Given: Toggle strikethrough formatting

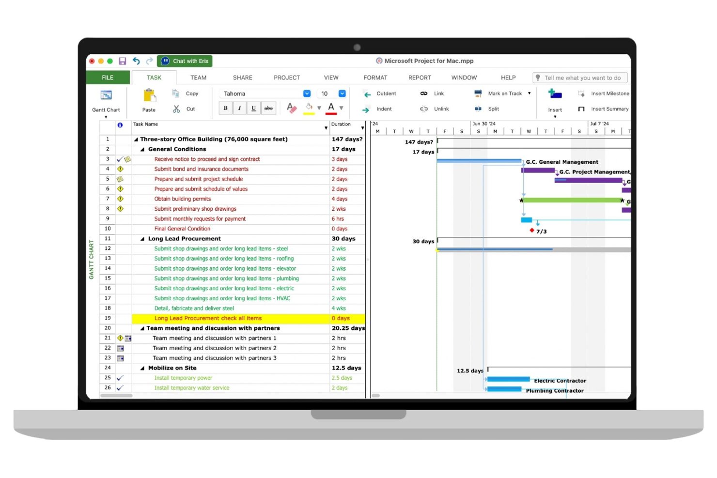Looking at the screenshot, I should tap(268, 108).
